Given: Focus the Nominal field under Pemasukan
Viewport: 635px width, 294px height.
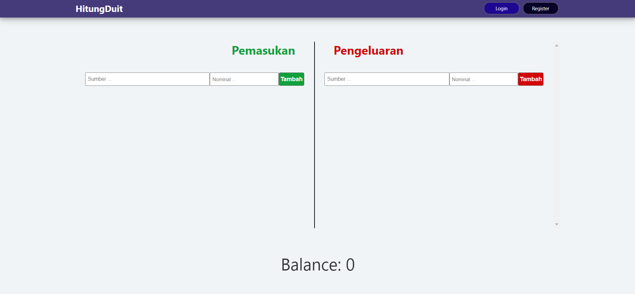Looking at the screenshot, I should coord(244,79).
